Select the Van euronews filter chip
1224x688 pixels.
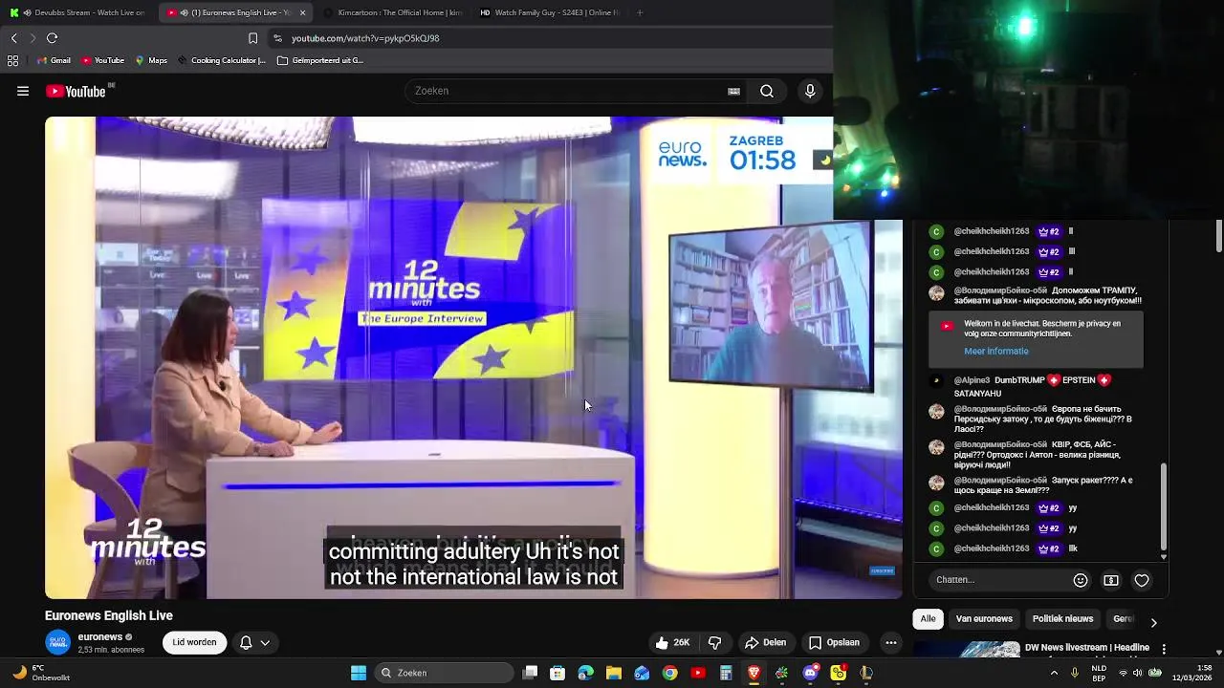click(x=984, y=619)
